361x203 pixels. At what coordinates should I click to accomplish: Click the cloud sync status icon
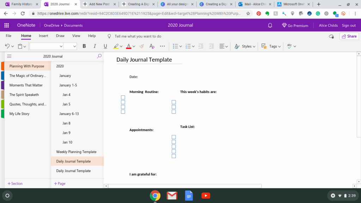(331, 36)
